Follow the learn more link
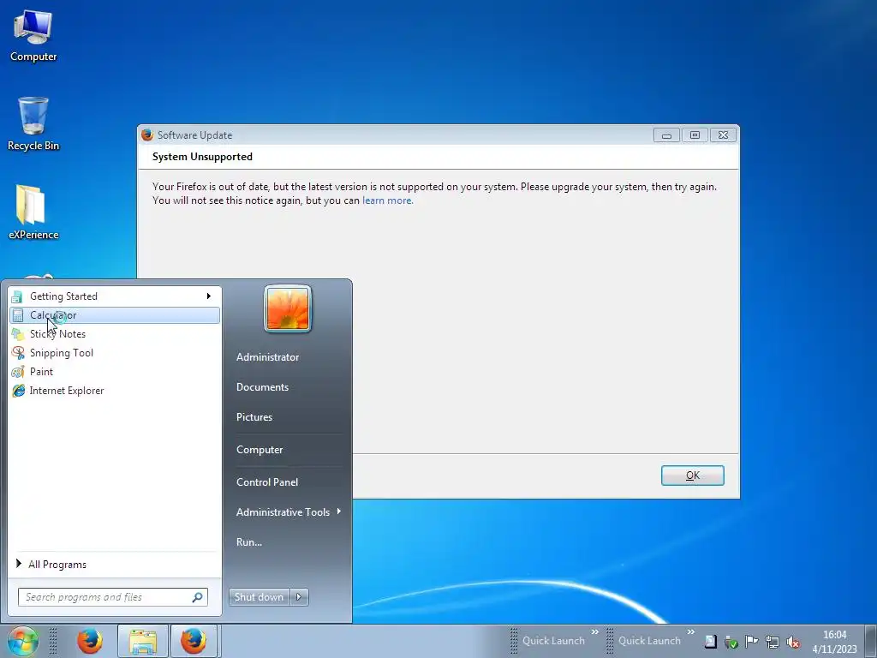 point(387,200)
